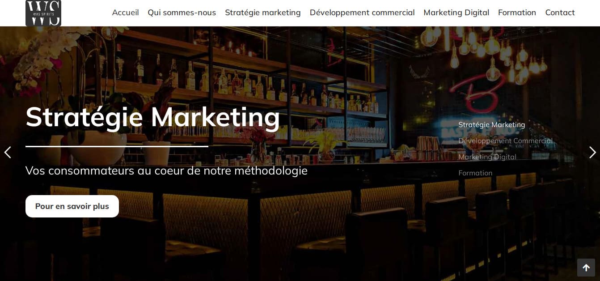Select Formation slide in slider list
600x281 pixels.
475,173
